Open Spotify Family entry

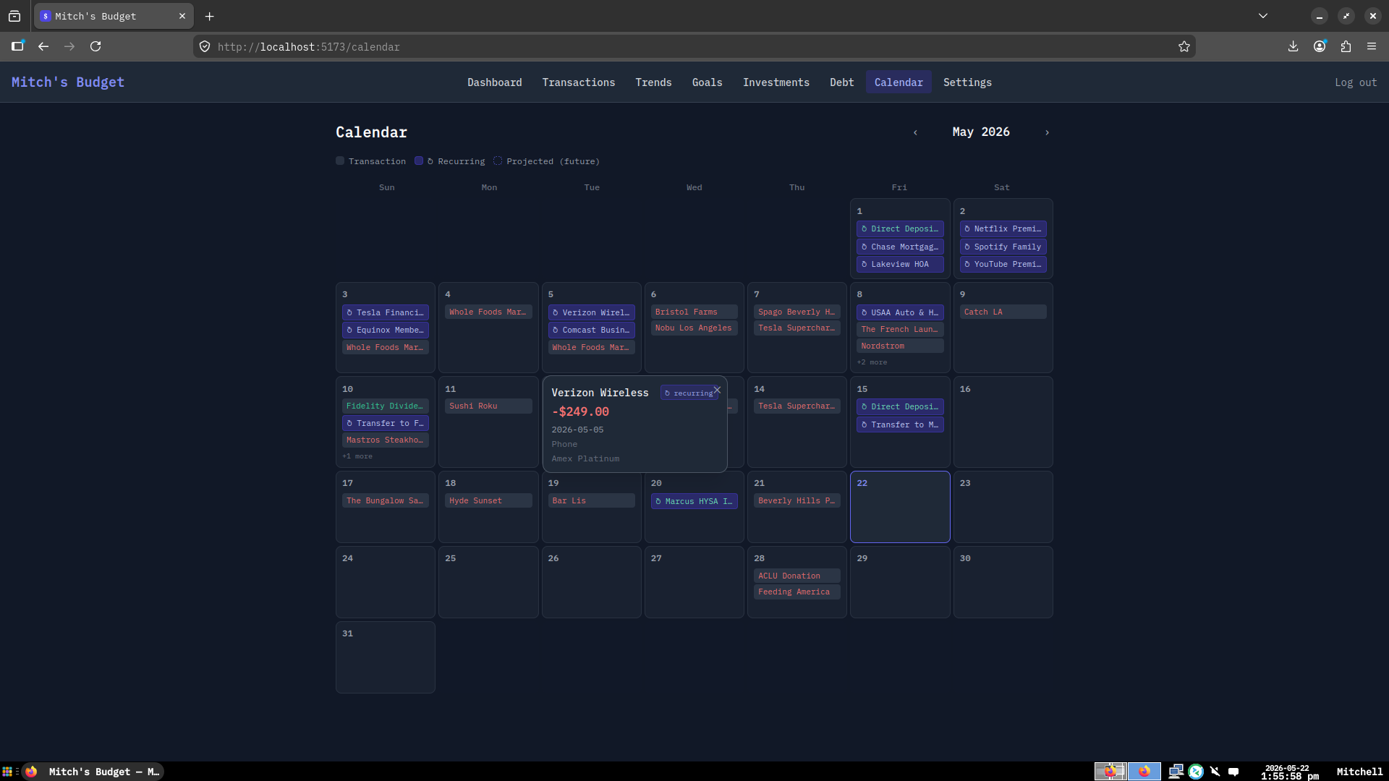(1003, 247)
